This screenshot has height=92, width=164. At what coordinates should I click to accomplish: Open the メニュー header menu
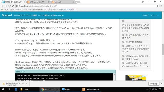pos(155,15)
